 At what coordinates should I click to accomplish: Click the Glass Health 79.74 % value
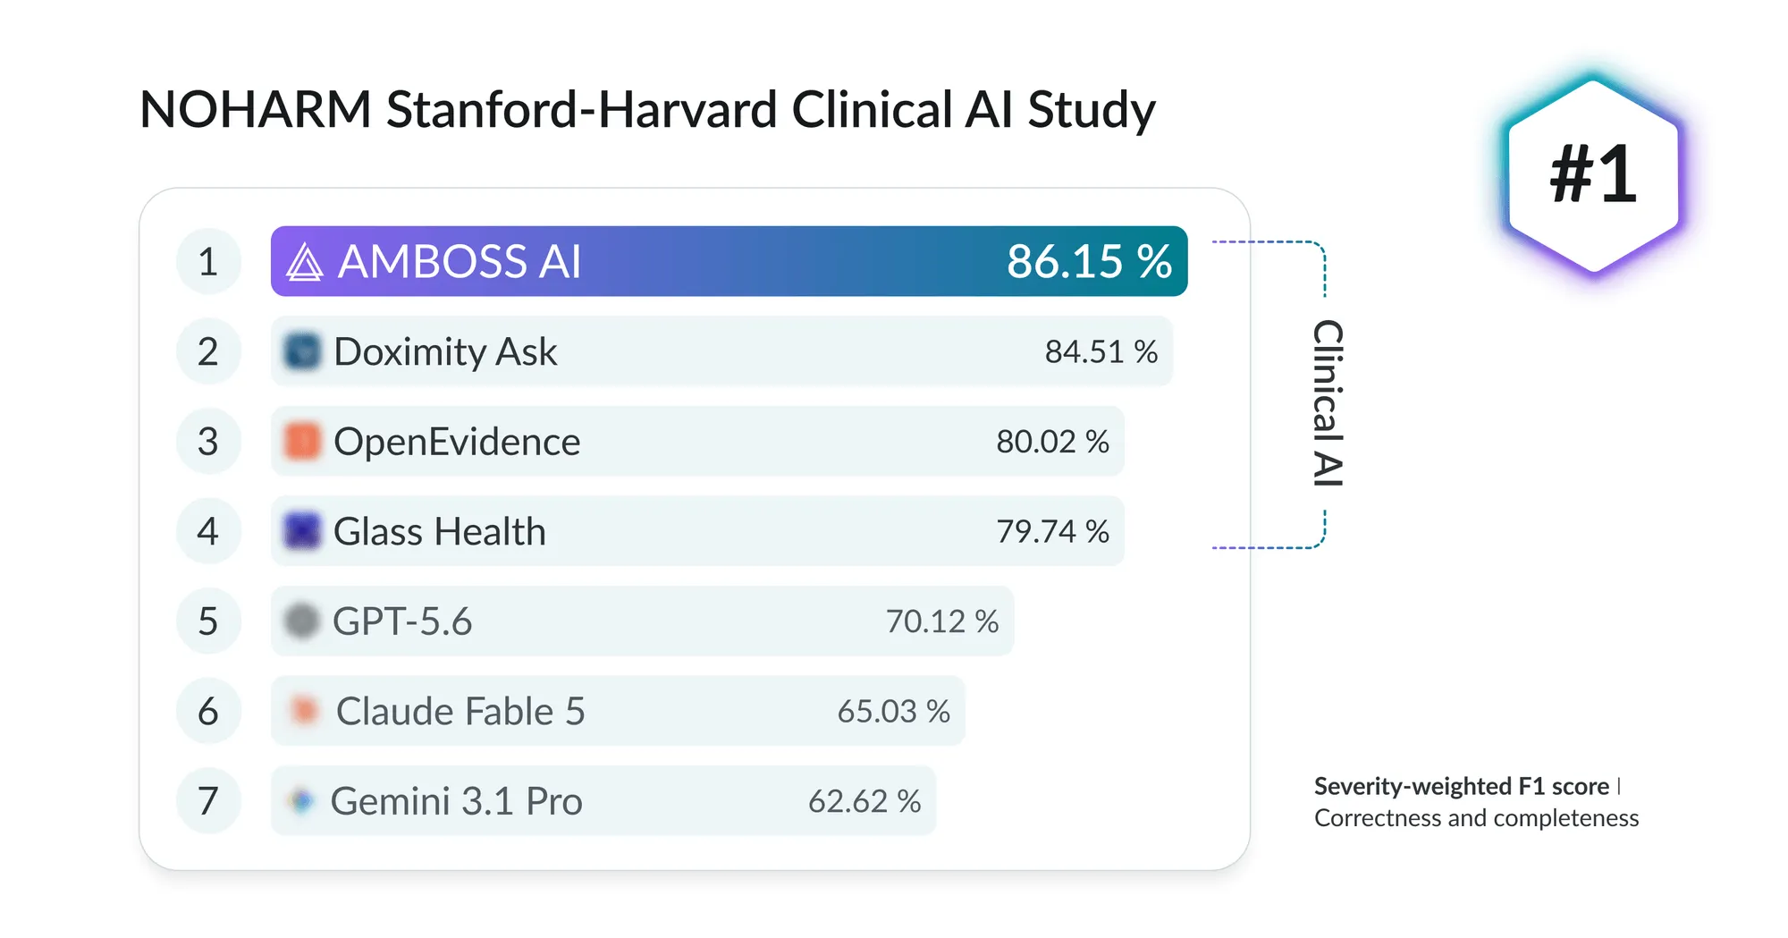[1052, 531]
